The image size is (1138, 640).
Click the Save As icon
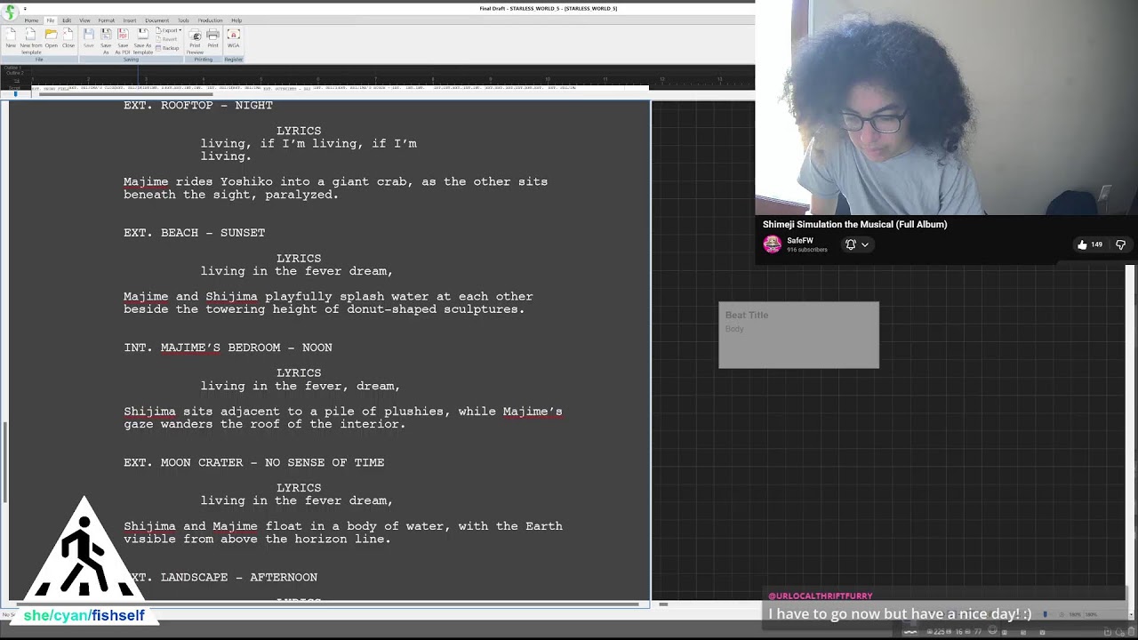coord(106,40)
